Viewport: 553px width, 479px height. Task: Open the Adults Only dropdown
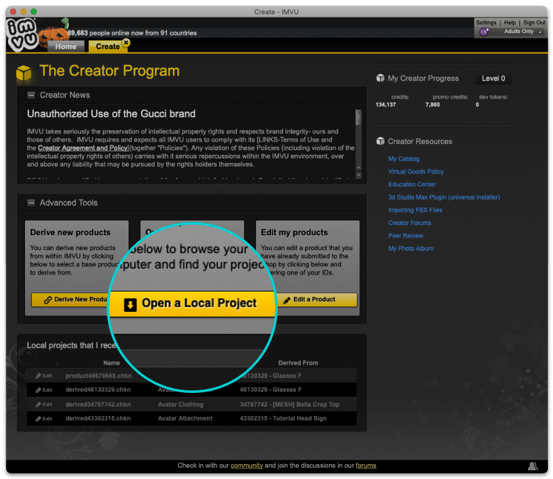click(x=523, y=31)
